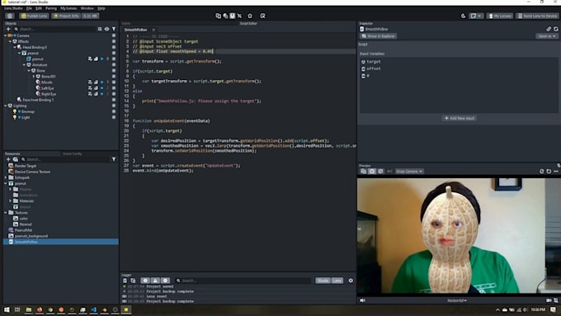The width and height of the screenshot is (561, 316).
Task: Select the Right Eye object
Action: (x=49, y=94)
